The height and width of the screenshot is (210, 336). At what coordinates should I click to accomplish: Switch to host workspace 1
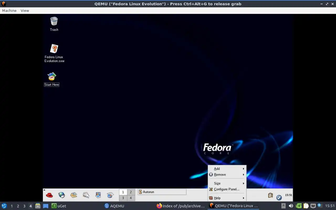tap(12, 206)
